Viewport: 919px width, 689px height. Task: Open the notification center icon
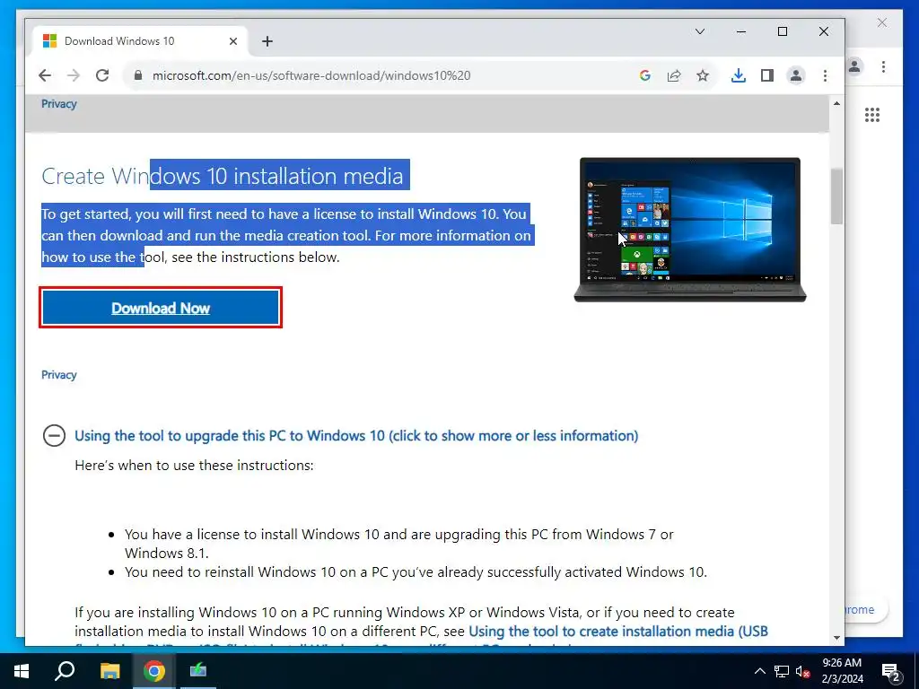coord(891,671)
